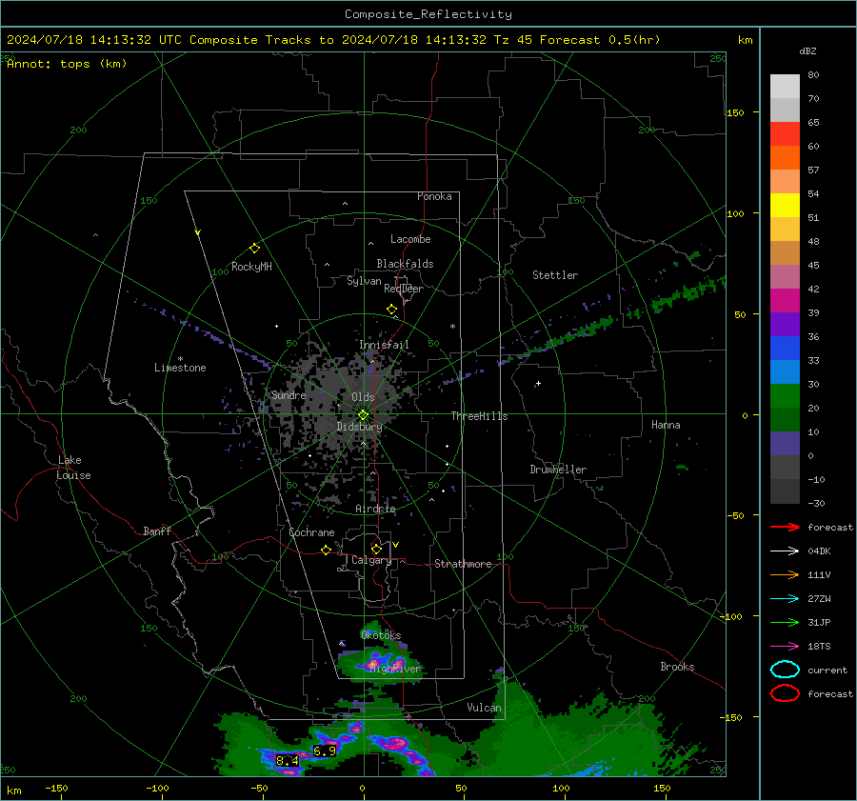Click the Stettler map label
This screenshot has height=801, width=857.
pos(555,275)
